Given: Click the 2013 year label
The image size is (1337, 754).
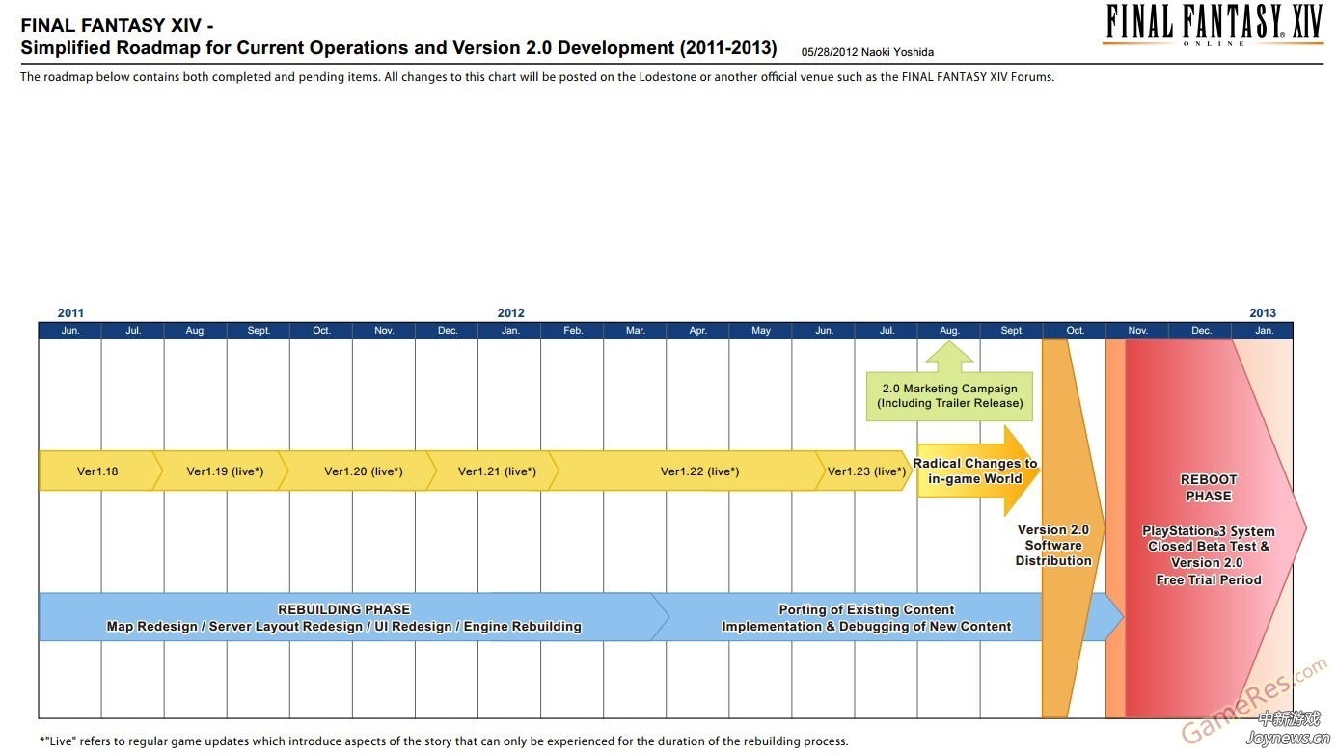Looking at the screenshot, I should pos(1263,313).
